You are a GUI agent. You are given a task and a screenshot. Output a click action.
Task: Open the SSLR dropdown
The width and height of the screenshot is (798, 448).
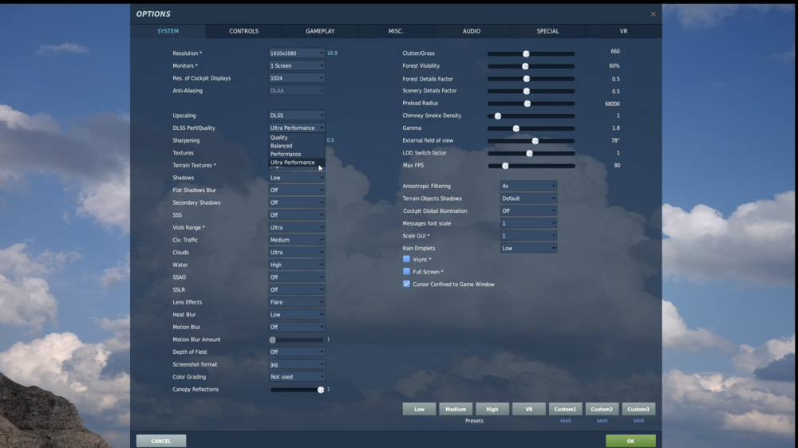point(297,290)
